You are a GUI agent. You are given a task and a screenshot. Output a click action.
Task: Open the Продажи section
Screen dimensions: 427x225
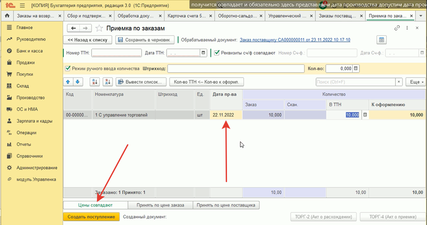(x=25, y=63)
